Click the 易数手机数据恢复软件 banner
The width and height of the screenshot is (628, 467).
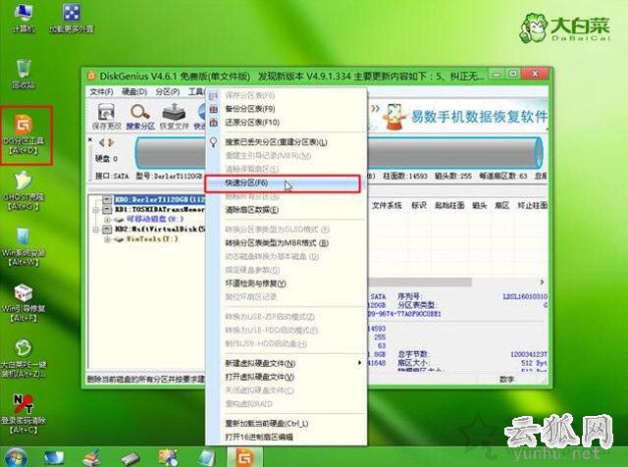click(464, 117)
